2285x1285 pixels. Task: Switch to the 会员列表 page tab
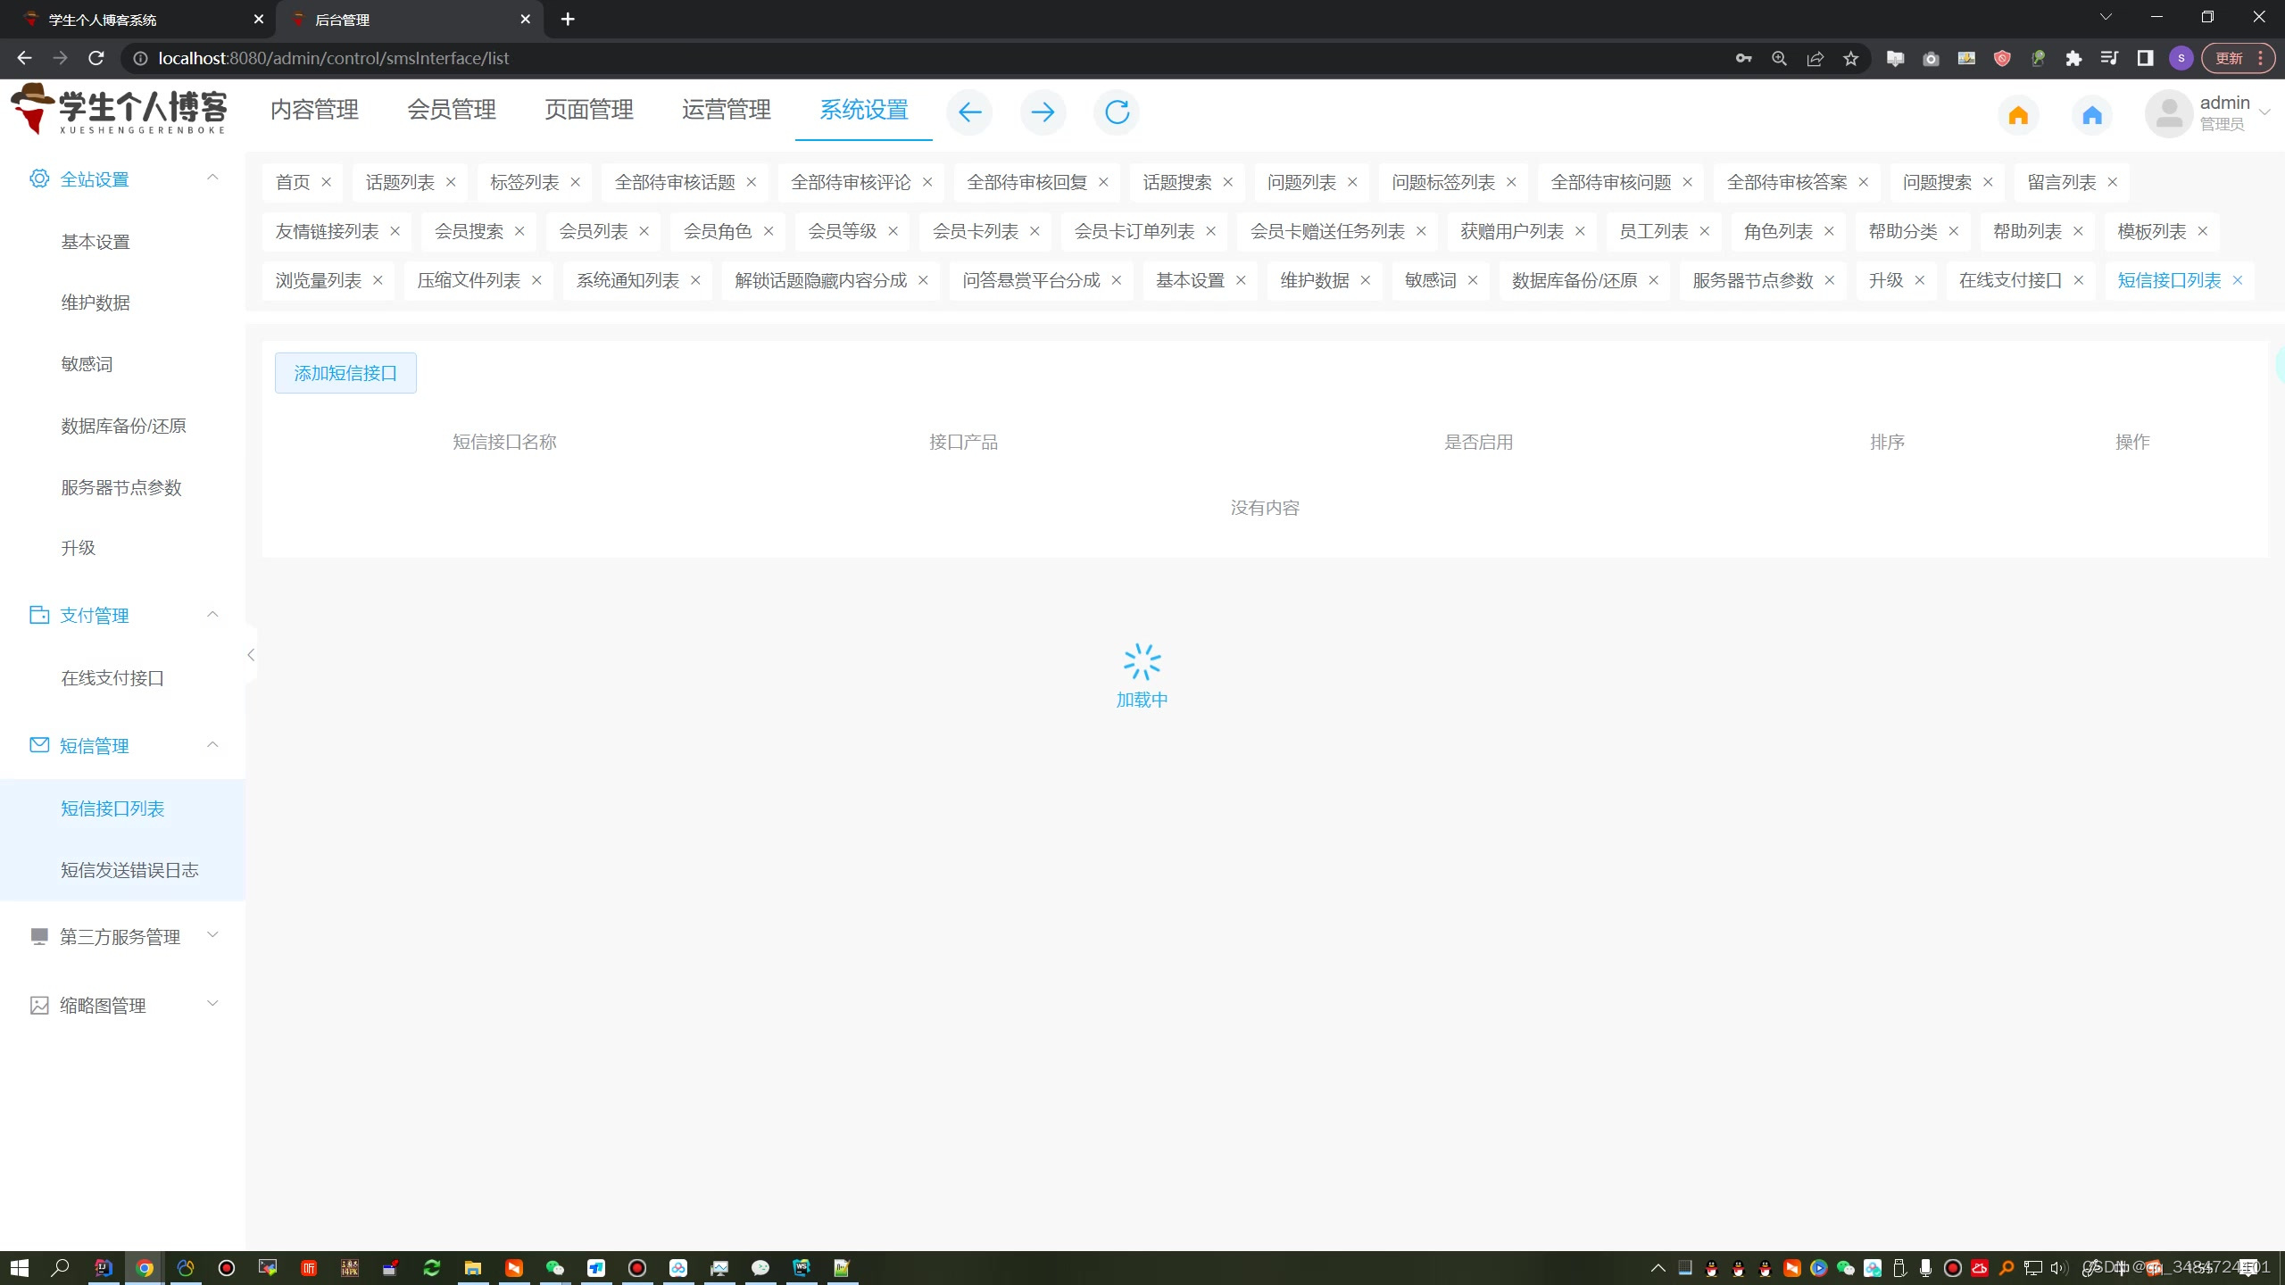(x=593, y=231)
